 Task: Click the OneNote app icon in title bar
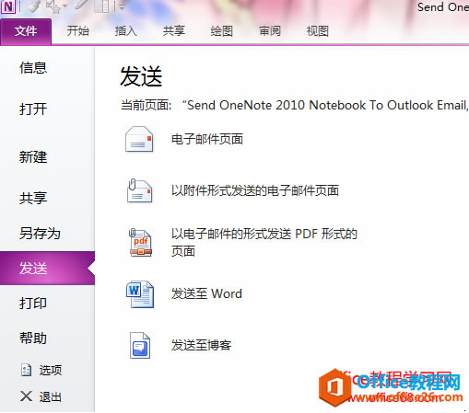(x=7, y=6)
